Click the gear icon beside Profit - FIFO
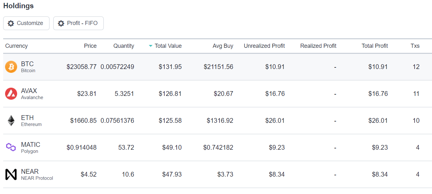Screen dimensions: 432x194 click(61, 23)
